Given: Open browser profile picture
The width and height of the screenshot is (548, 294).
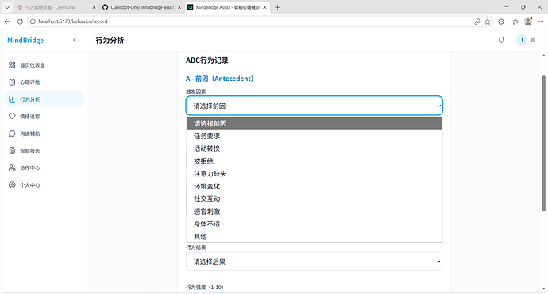Looking at the screenshot, I should tap(528, 21).
